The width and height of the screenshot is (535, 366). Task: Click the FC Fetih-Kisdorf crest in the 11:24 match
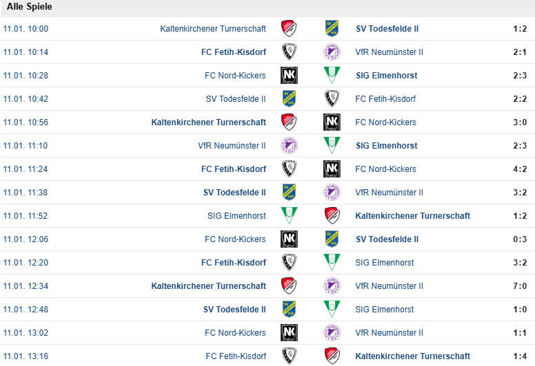(289, 169)
